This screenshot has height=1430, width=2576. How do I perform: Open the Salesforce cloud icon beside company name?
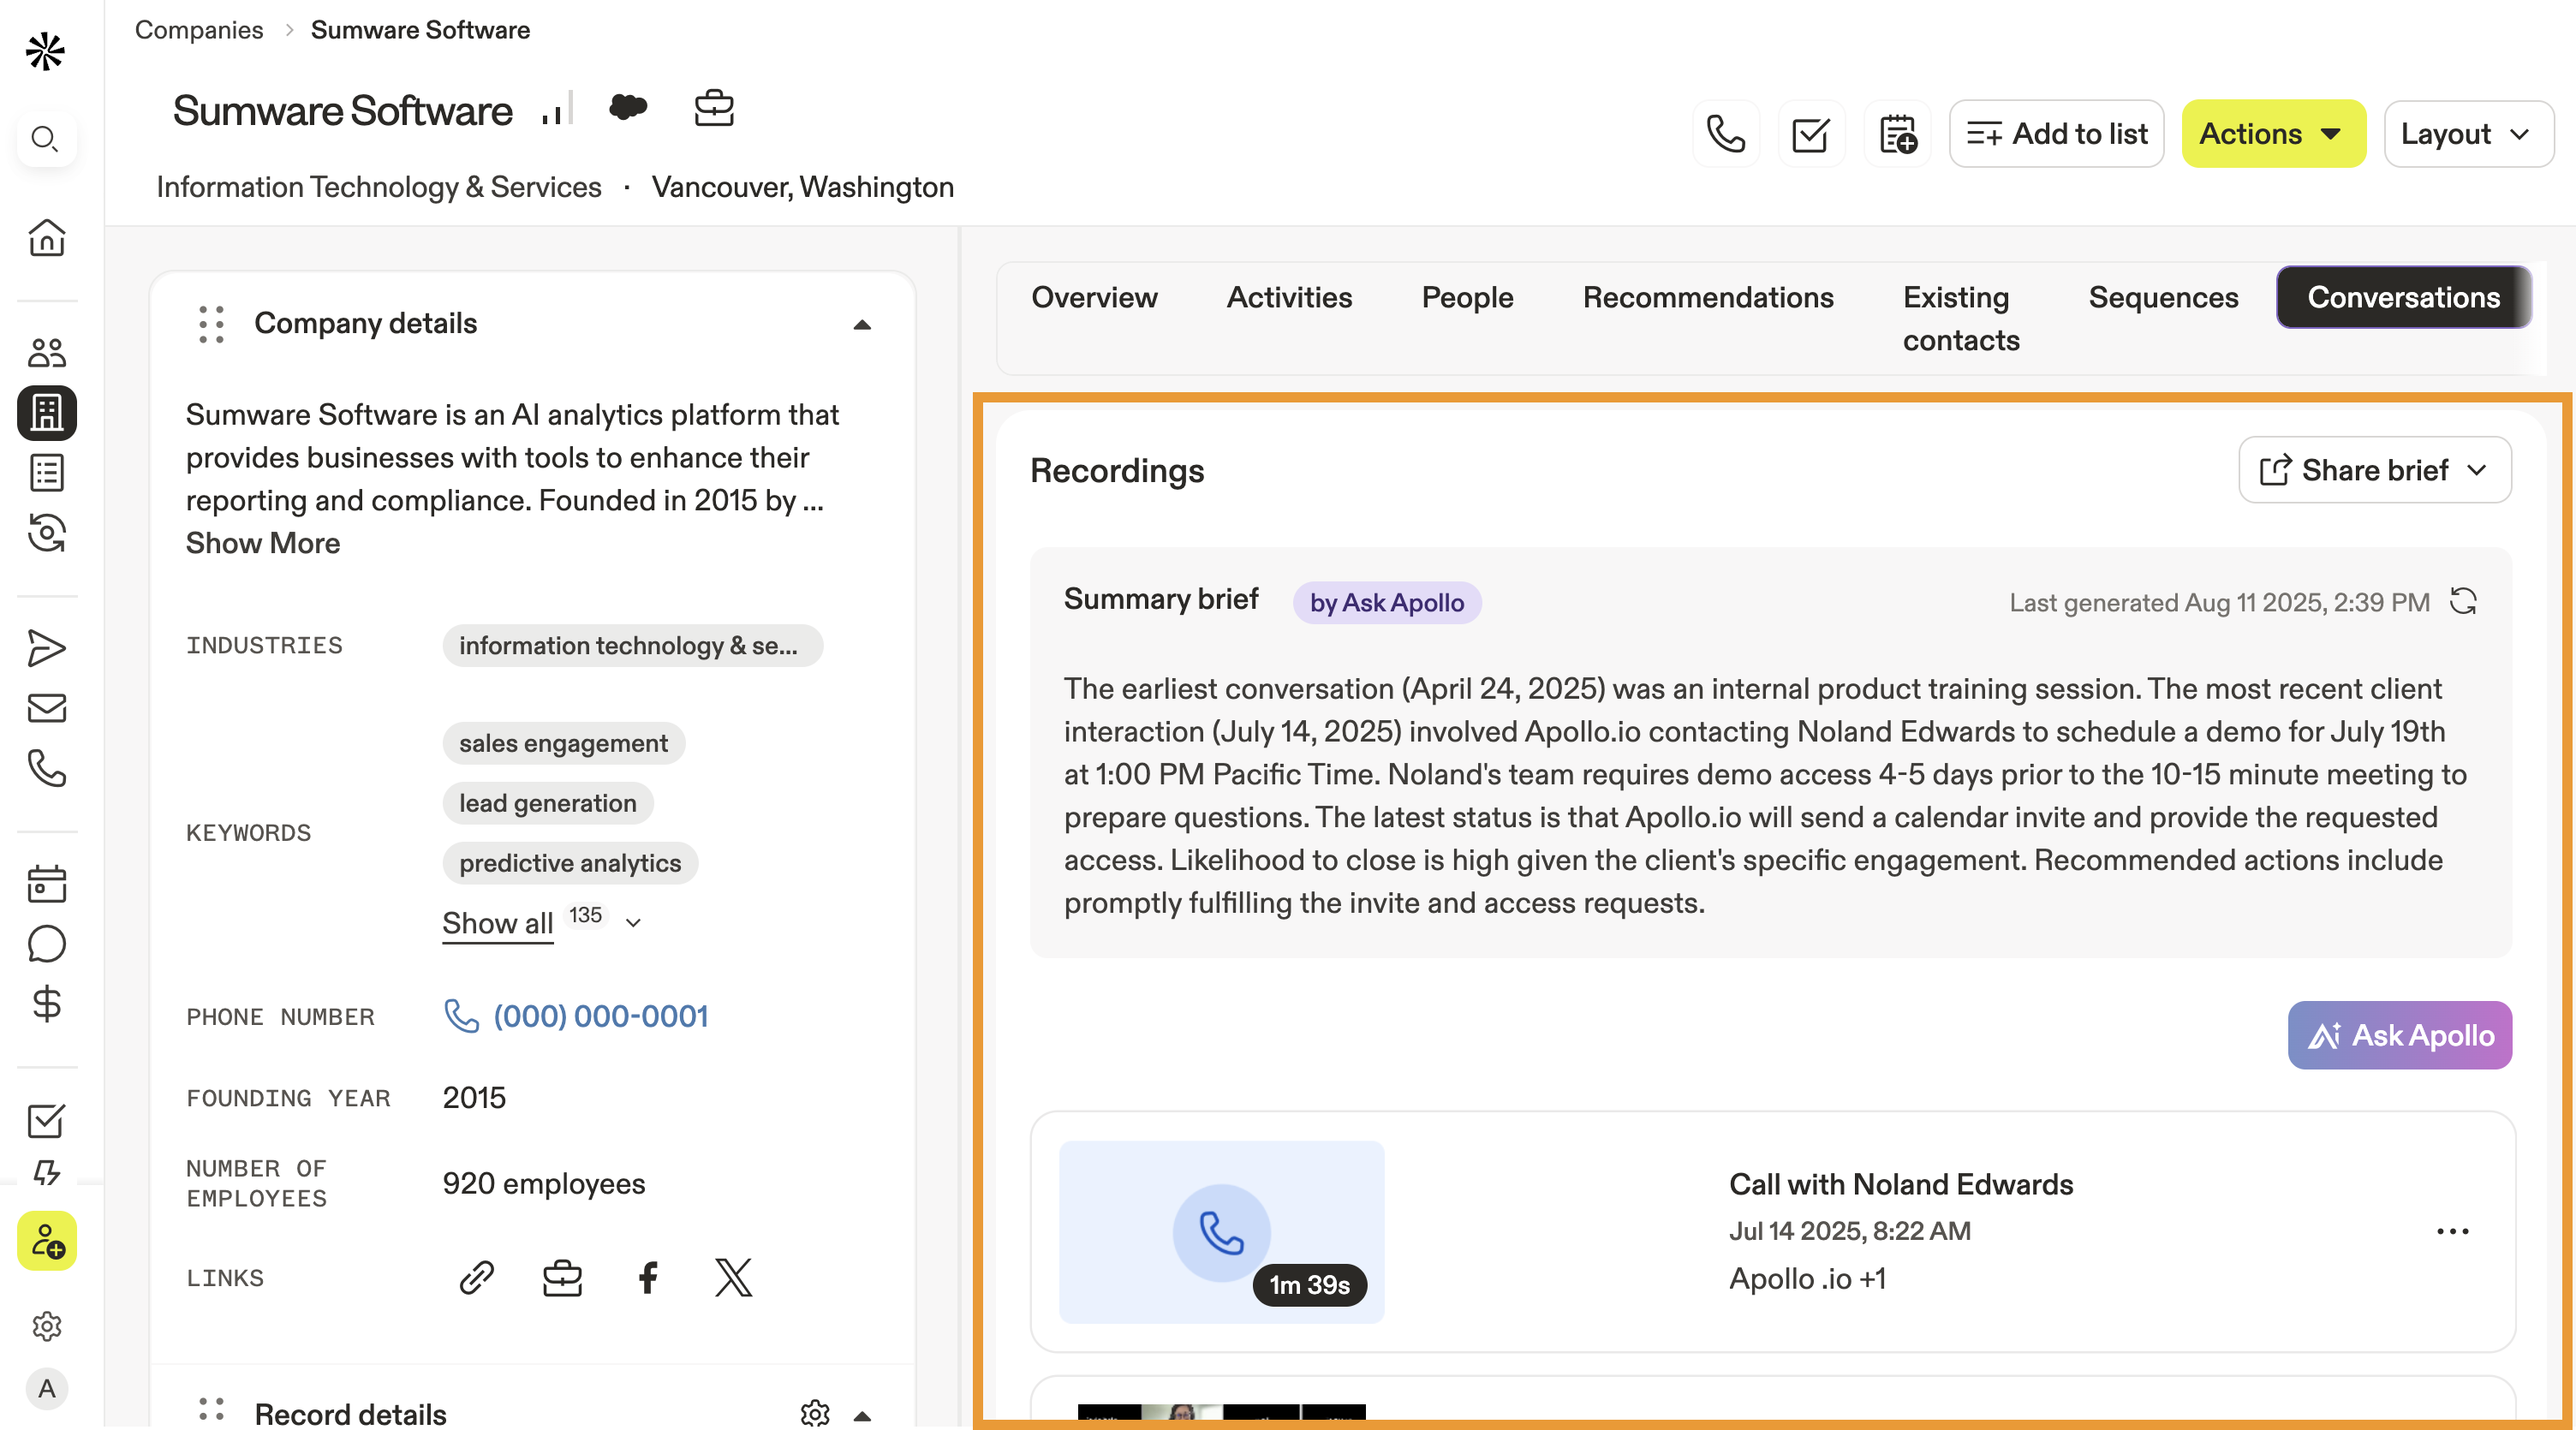(628, 107)
